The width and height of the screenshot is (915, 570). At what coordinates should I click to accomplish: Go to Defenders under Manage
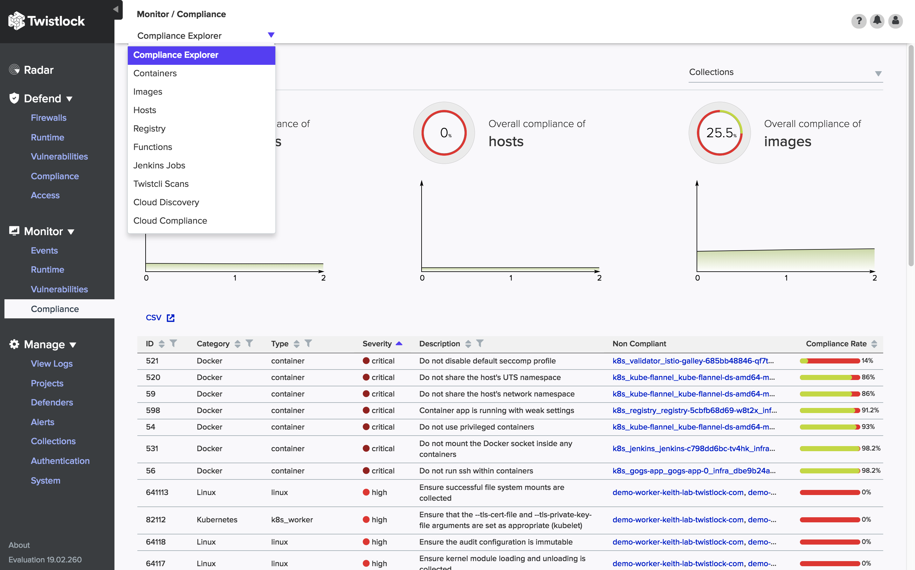click(x=52, y=402)
